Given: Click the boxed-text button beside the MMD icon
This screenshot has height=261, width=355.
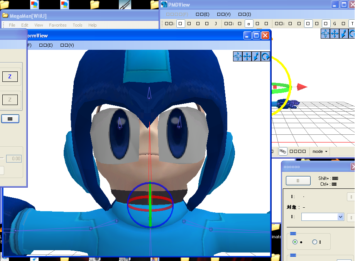Looking at the screenshot, I should click(x=298, y=151).
